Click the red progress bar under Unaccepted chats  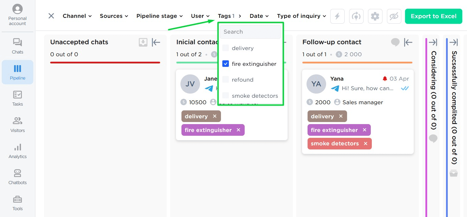105,63
